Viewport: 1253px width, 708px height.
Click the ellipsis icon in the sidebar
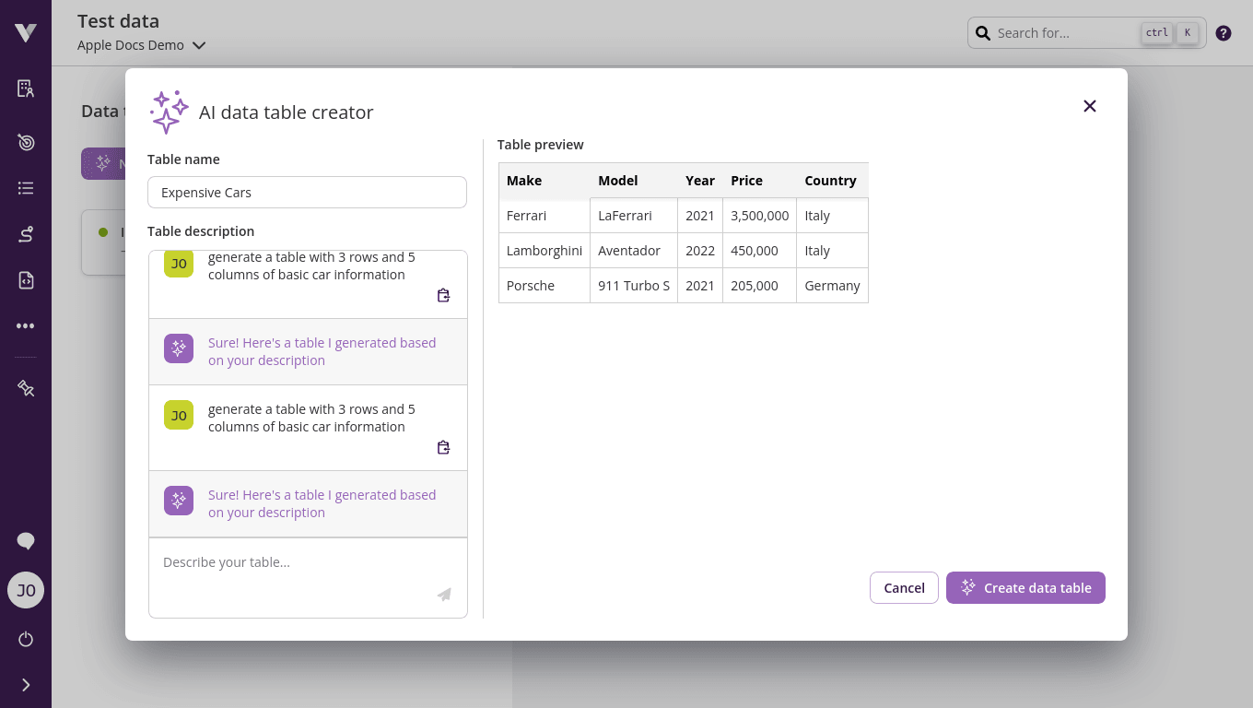point(25,325)
